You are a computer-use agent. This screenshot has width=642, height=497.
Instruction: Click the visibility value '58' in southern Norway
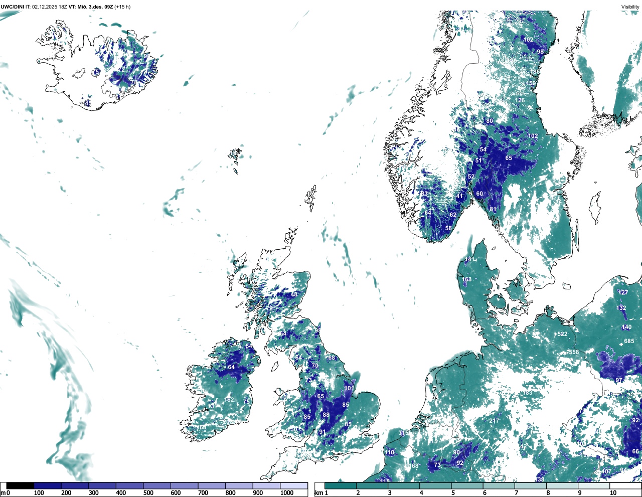point(448,228)
